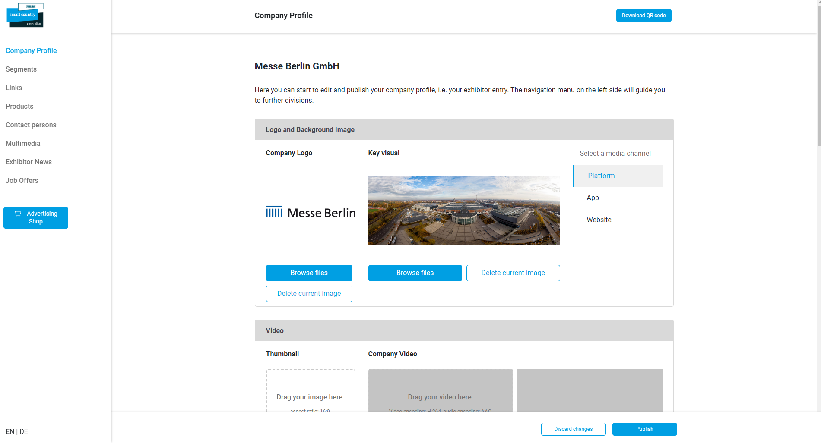Download the QR code
Image resolution: width=821 pixels, height=443 pixels.
[643, 16]
